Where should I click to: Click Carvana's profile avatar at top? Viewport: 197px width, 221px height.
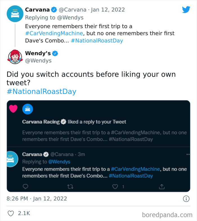pos(15,14)
